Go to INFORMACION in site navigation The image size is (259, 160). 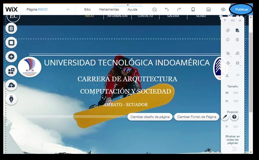(x=117, y=16)
